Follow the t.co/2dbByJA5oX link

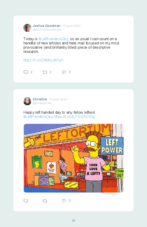point(44,60)
